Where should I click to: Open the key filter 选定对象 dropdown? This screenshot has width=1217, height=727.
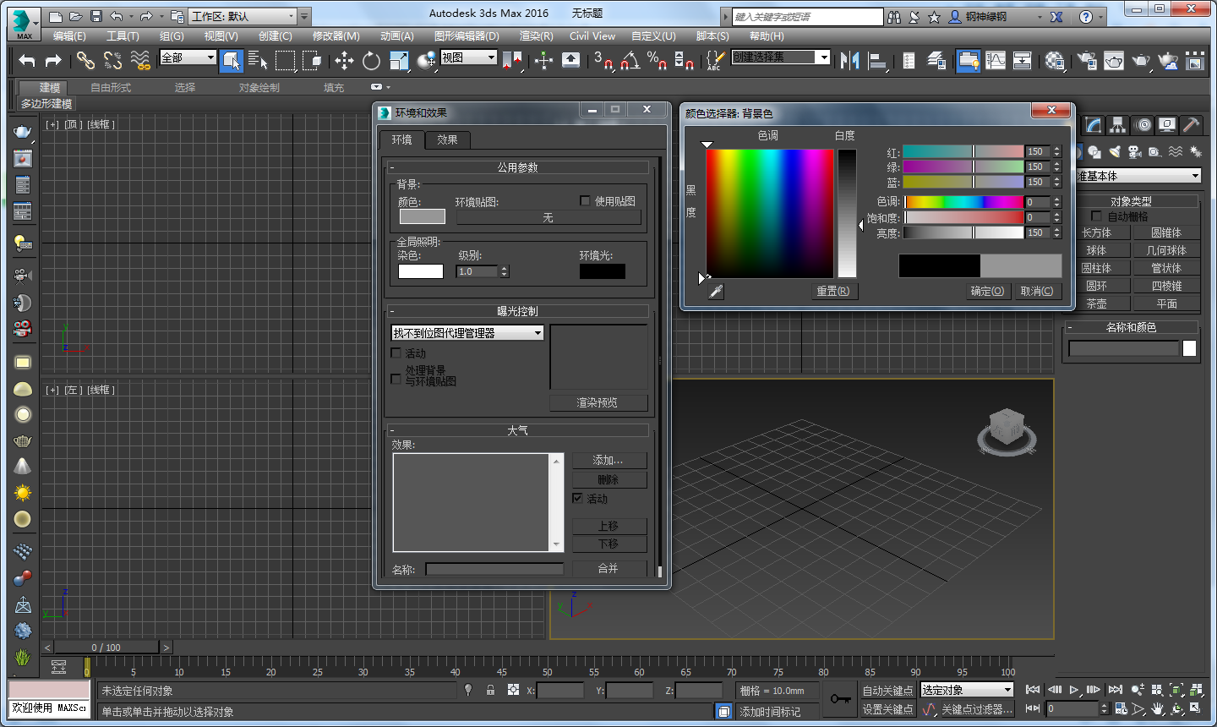click(x=967, y=690)
